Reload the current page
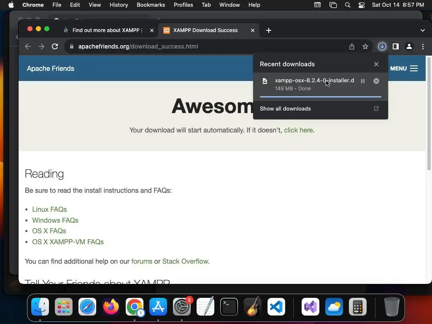 [x=55, y=46]
